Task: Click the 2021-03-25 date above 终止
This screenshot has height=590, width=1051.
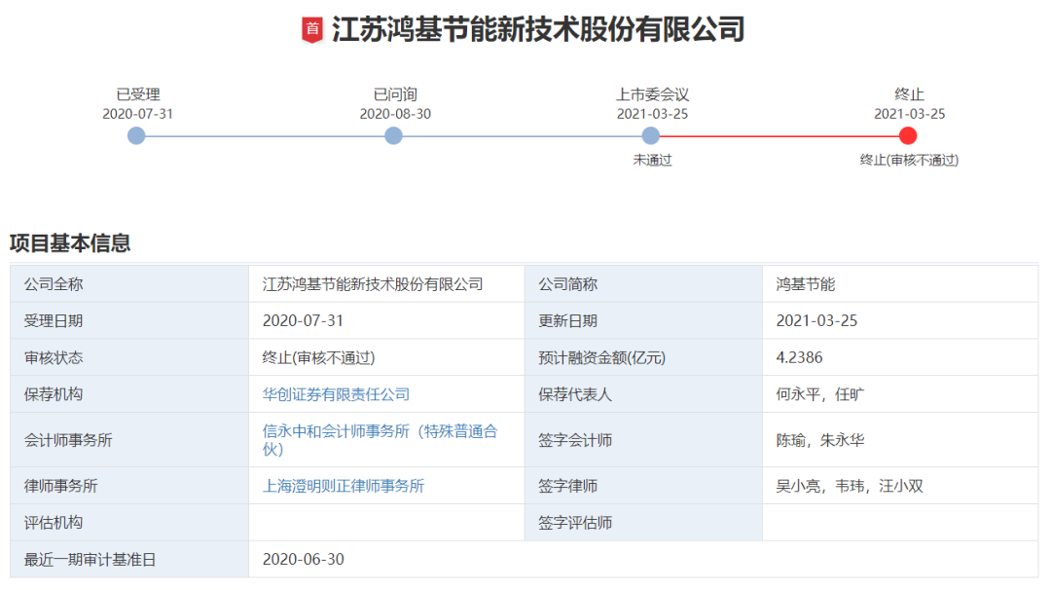Action: 908,112
